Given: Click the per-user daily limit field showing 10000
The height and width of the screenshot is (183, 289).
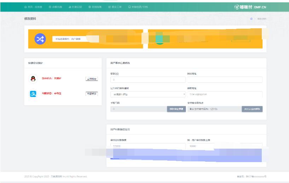Looking at the screenshot, I should [x=225, y=146].
